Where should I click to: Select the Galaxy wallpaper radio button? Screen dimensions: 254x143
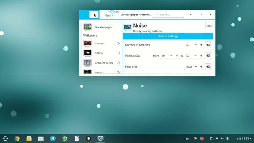(x=118, y=53)
